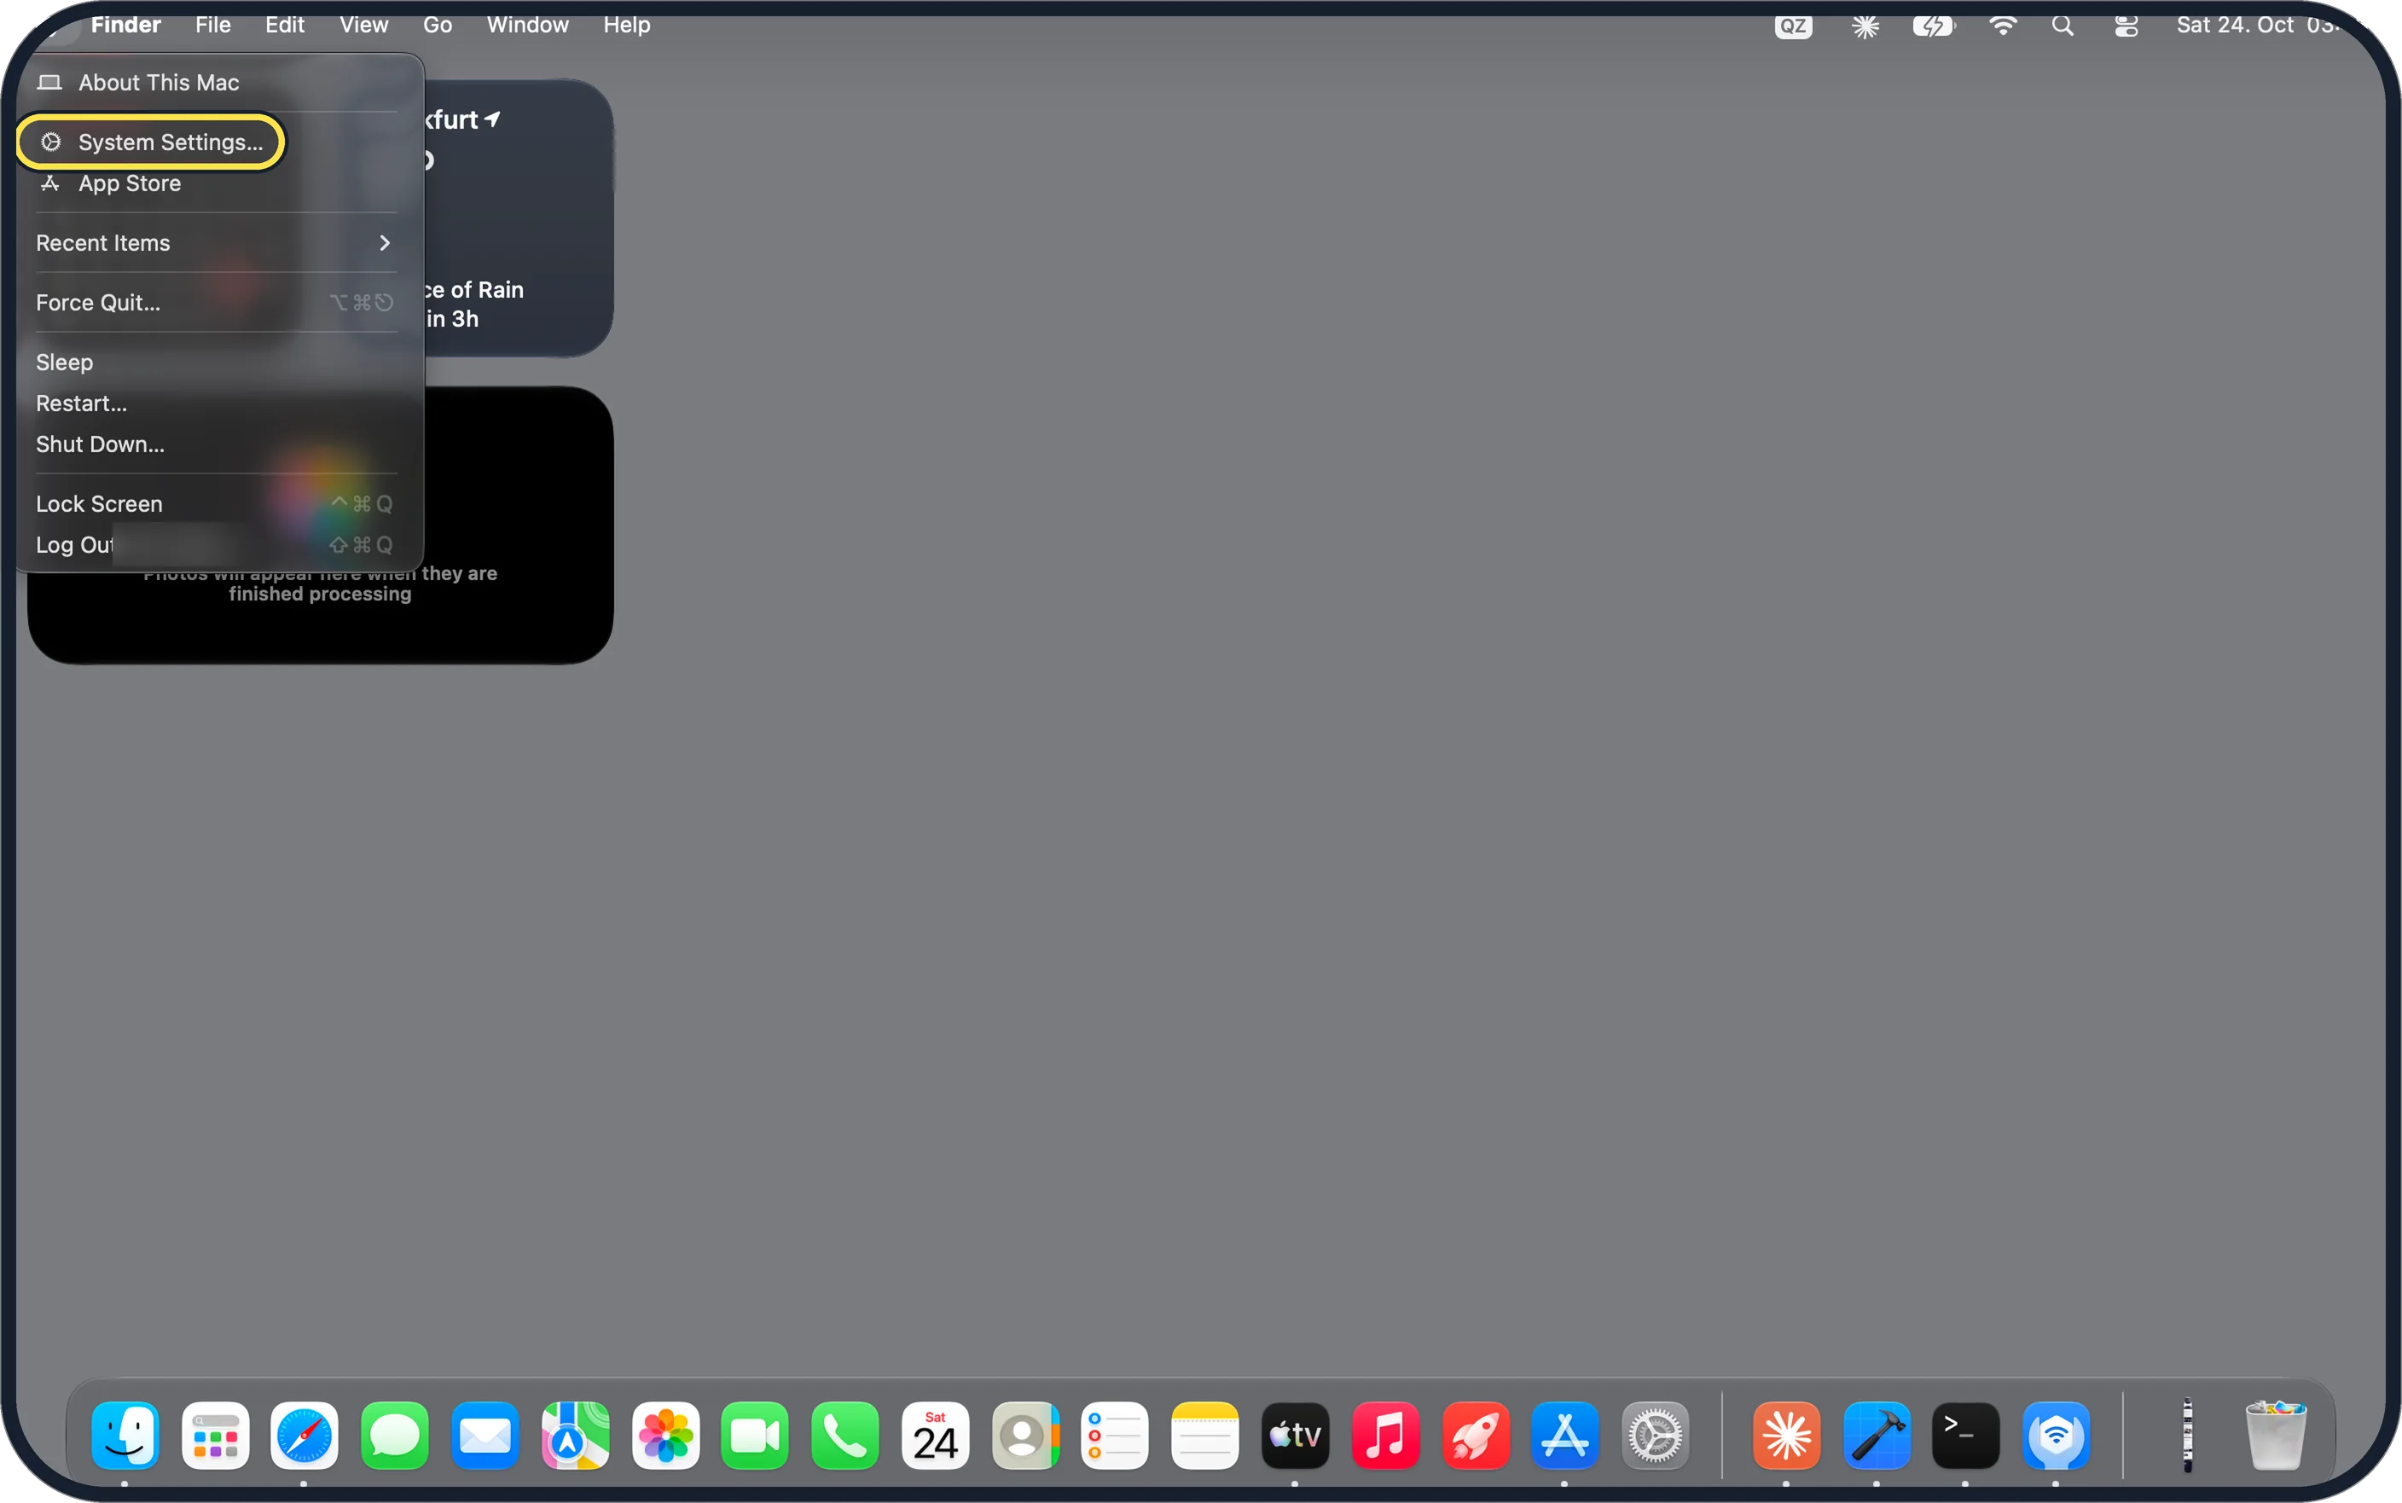The width and height of the screenshot is (2402, 1503).
Task: Launch Terminal from the Dock
Action: 1966,1436
